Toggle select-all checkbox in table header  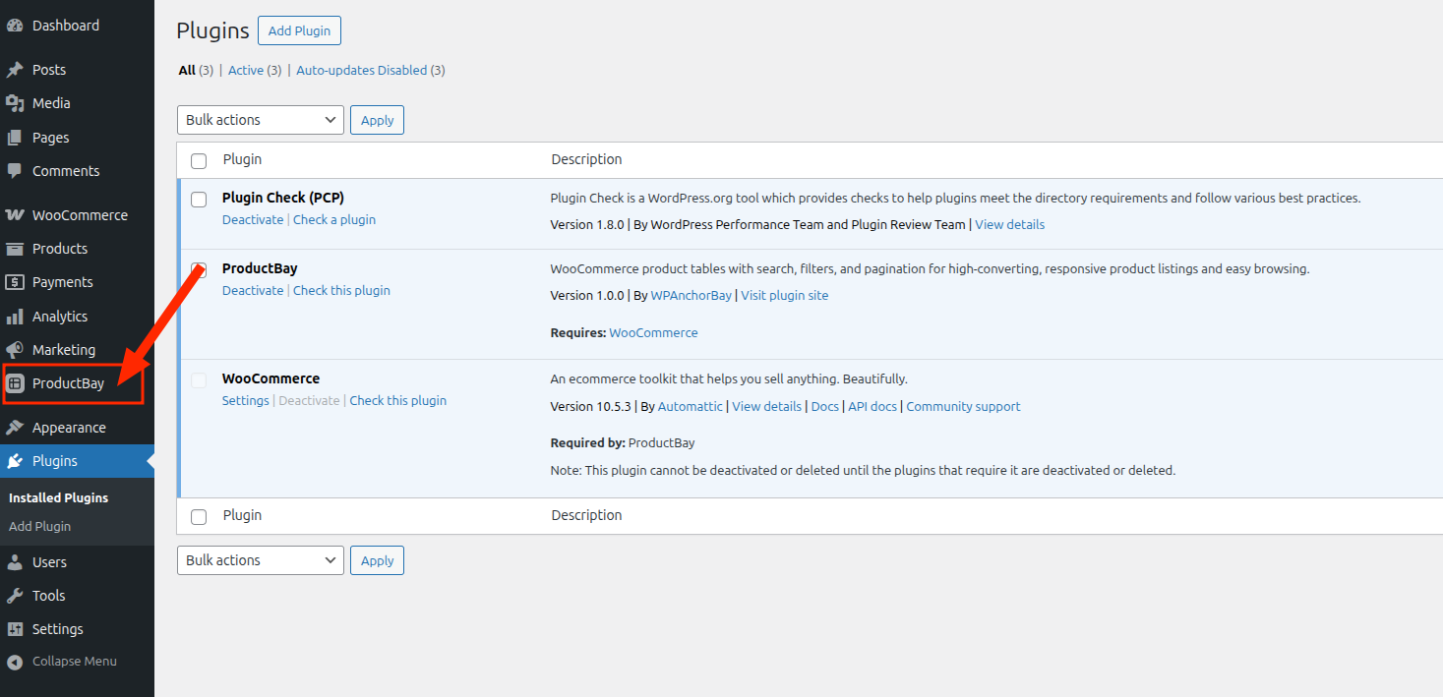199,161
